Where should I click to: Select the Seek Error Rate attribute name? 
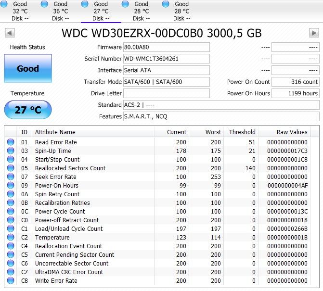(x=56, y=177)
